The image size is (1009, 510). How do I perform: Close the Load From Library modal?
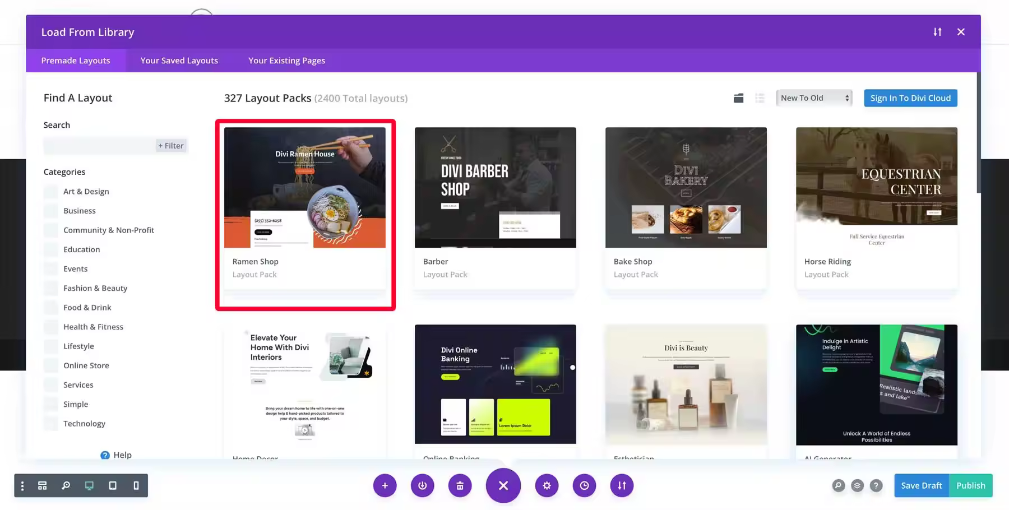961,32
